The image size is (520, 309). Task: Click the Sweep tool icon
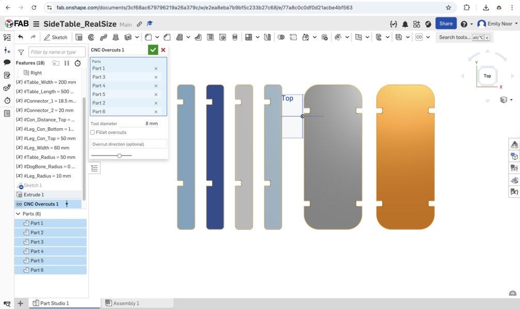[x=103, y=37]
